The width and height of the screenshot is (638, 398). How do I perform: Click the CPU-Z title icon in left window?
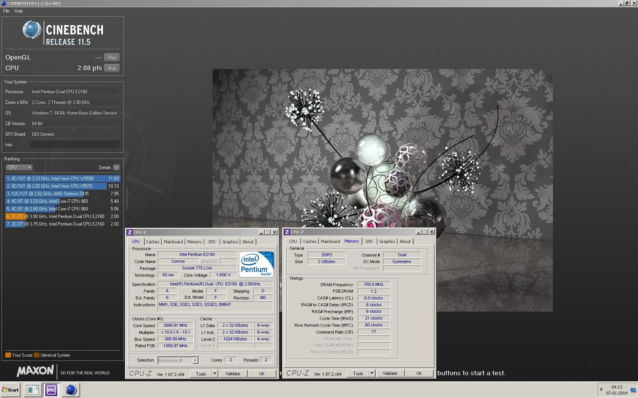[x=129, y=232]
